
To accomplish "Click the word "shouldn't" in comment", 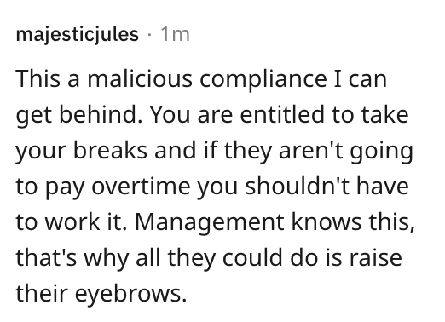I will [x=298, y=186].
